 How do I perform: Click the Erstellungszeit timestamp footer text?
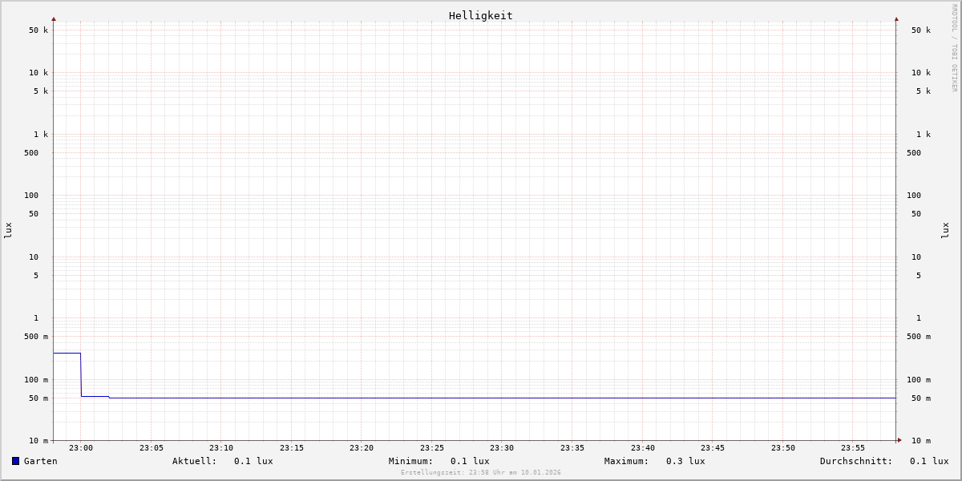(x=481, y=473)
